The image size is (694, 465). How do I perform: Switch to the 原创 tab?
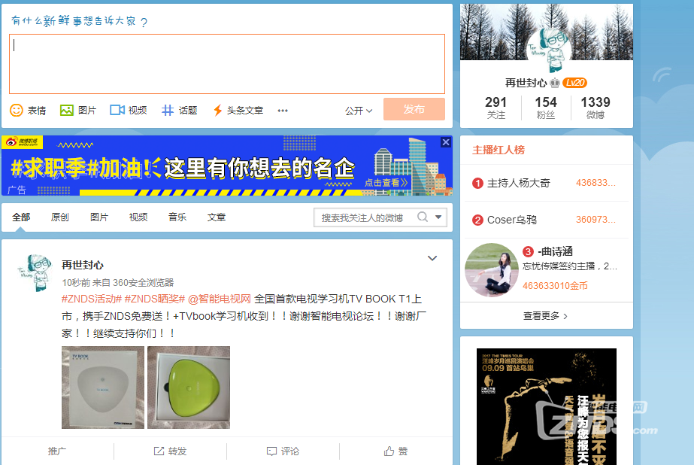tap(59, 217)
